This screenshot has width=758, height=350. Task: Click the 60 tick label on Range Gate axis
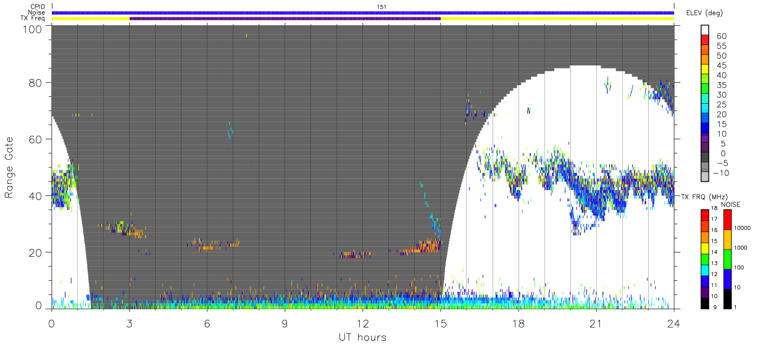click(35, 140)
